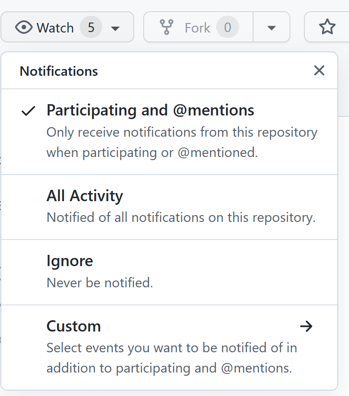Choose the Ignore notification option
This screenshot has width=349, height=396.
coord(169,272)
